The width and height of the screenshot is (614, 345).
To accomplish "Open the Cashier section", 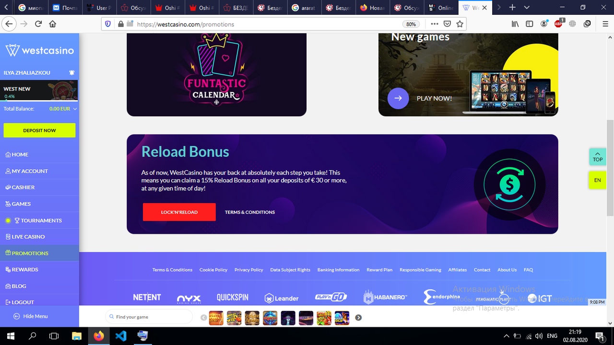I will click(x=39, y=187).
